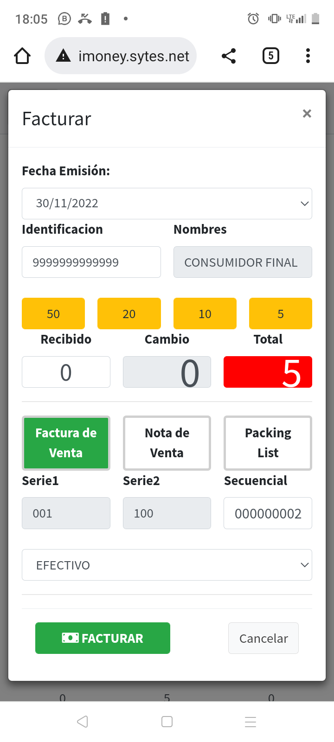
Task: Tap the 20 quick amount button
Action: 129,313
